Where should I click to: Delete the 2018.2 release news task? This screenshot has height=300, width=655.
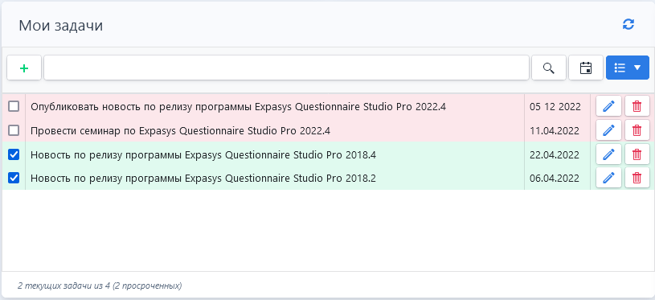click(637, 179)
